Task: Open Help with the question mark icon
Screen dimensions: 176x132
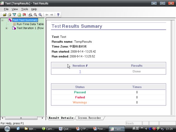Action: pyautogui.click(x=58, y=15)
